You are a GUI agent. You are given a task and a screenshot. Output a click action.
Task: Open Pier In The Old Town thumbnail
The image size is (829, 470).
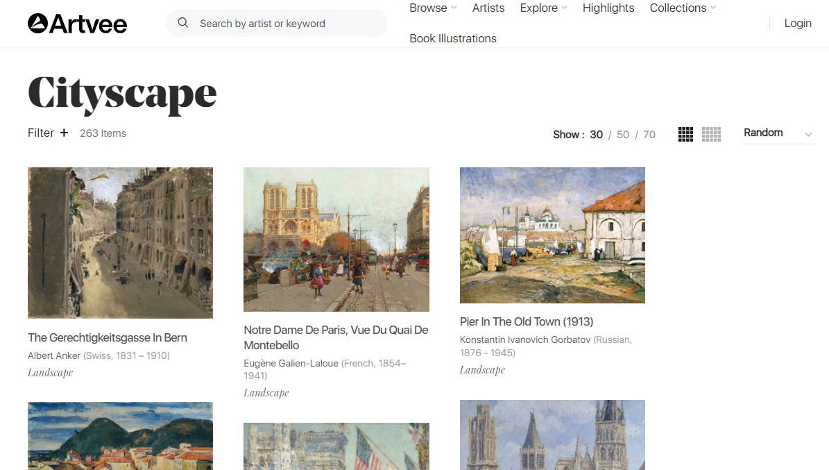(552, 235)
